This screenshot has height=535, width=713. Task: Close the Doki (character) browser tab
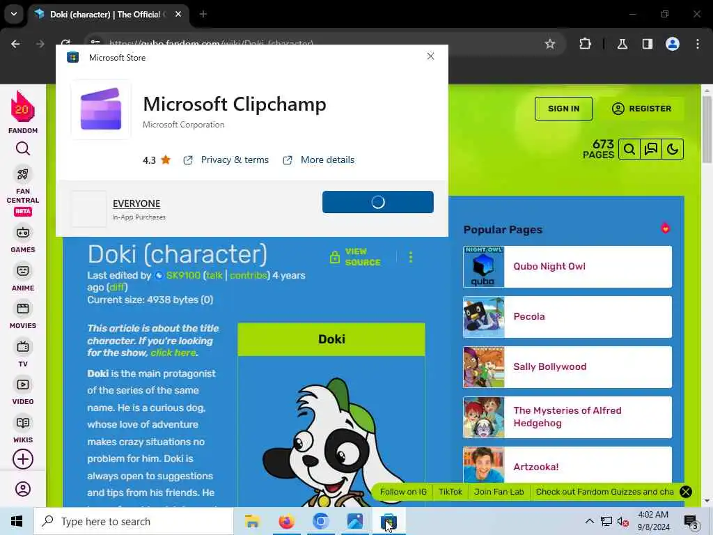pos(178,14)
